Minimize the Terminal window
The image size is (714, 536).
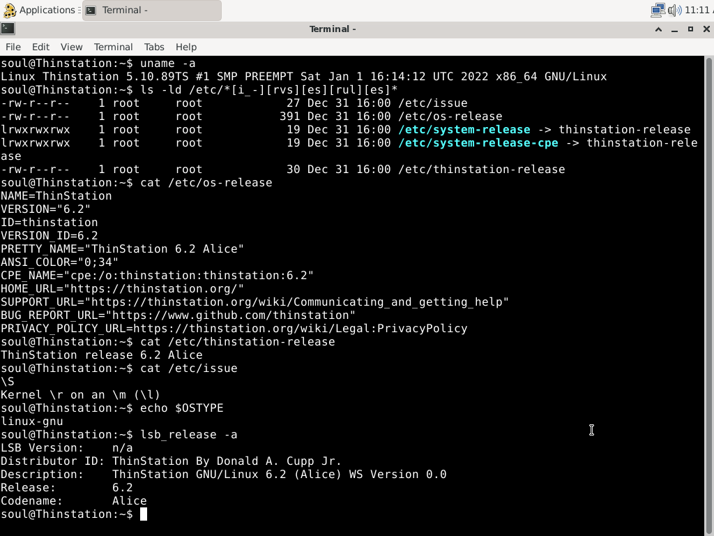click(x=674, y=29)
